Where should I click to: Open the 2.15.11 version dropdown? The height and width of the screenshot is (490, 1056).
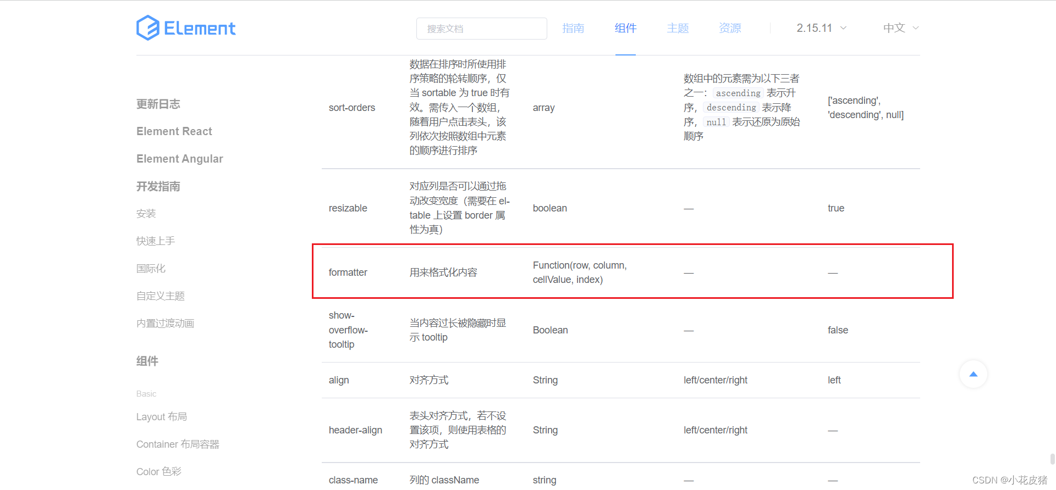822,28
